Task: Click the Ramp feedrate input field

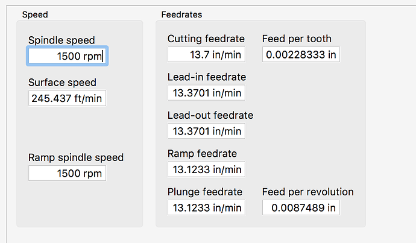Action: 206,169
